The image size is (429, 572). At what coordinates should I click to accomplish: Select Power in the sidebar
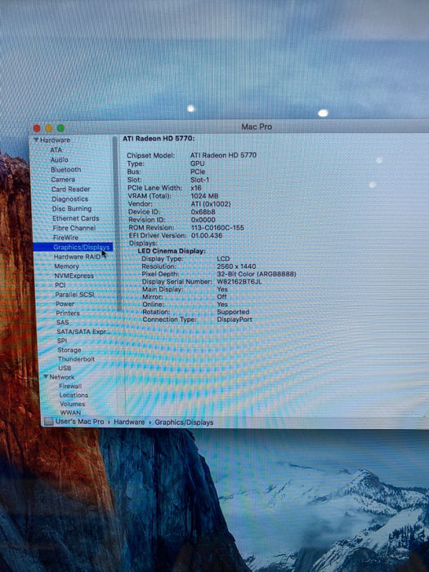[65, 304]
